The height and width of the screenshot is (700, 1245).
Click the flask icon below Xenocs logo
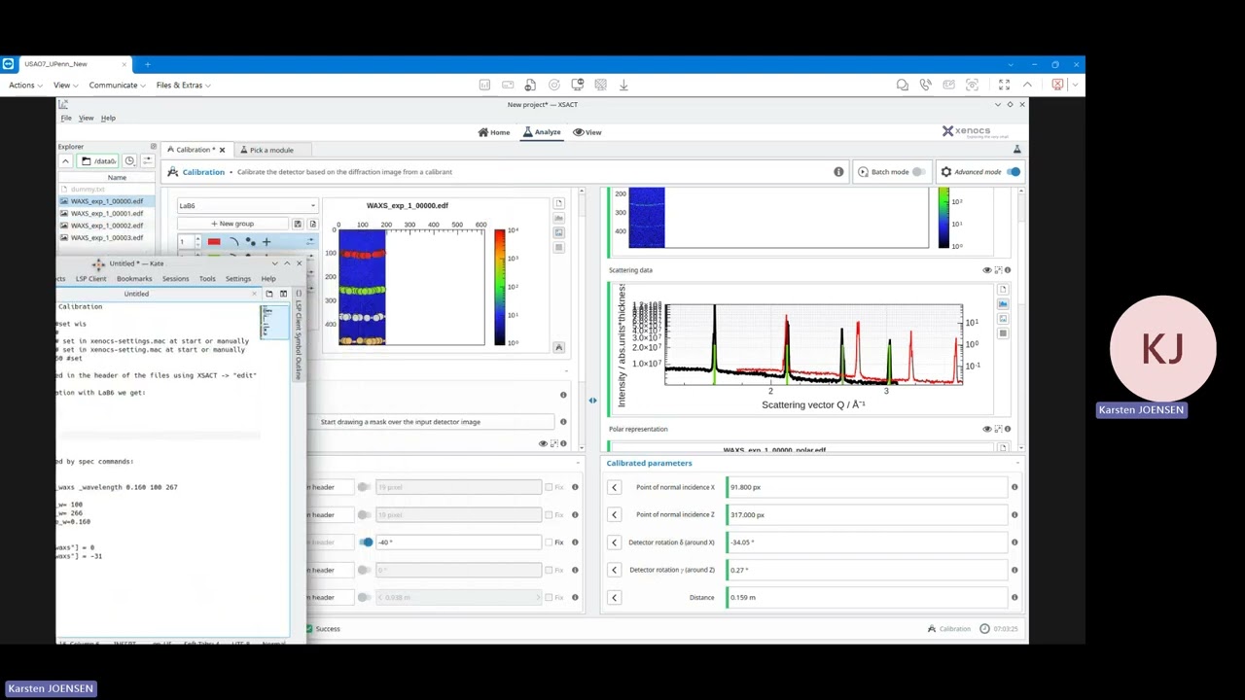(x=1017, y=150)
